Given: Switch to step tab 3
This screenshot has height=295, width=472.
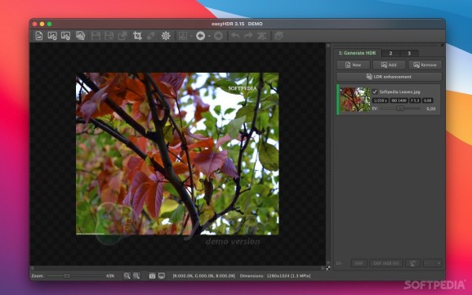Looking at the screenshot, I should [x=409, y=53].
